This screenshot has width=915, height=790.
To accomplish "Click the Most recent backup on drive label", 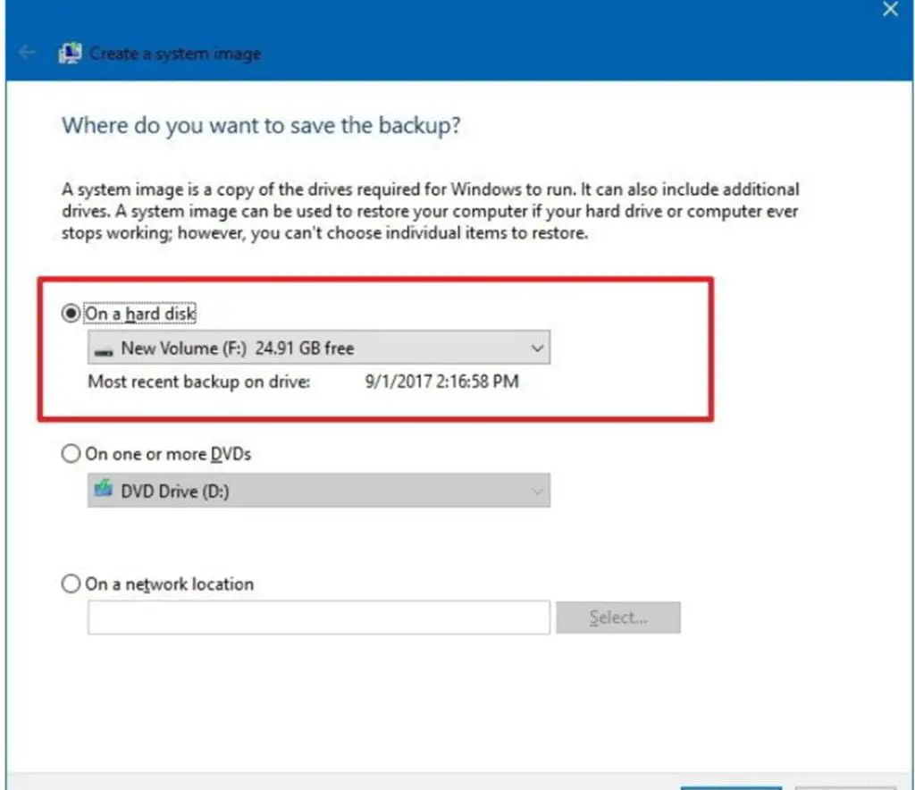I will pyautogui.click(x=198, y=382).
